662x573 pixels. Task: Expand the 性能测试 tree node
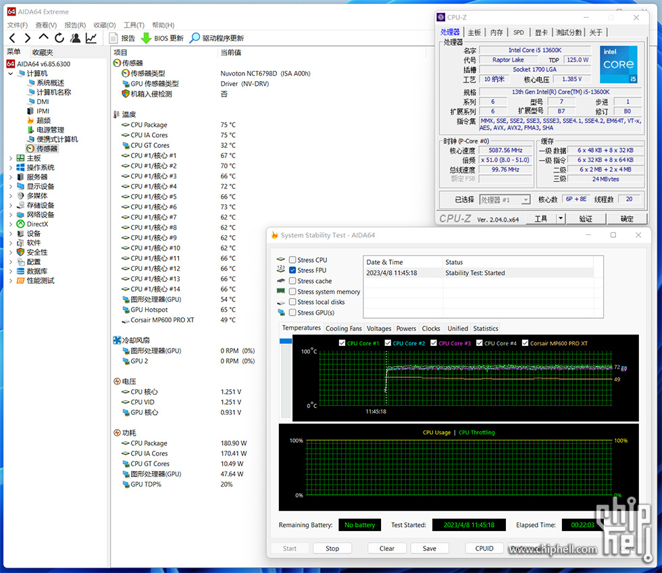[x=11, y=281]
